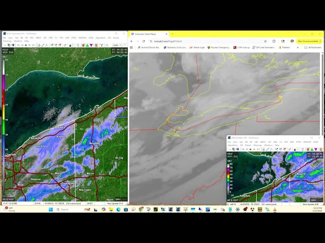
Task: Toggle the lock icon in KBUF toolbar
Action: pyautogui.click(x=295, y=149)
